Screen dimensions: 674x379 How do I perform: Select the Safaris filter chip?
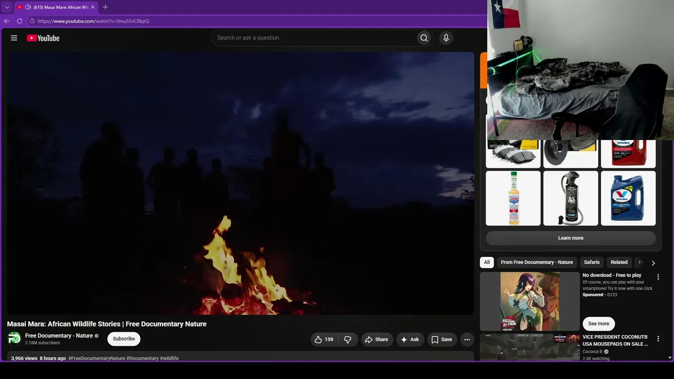point(592,262)
